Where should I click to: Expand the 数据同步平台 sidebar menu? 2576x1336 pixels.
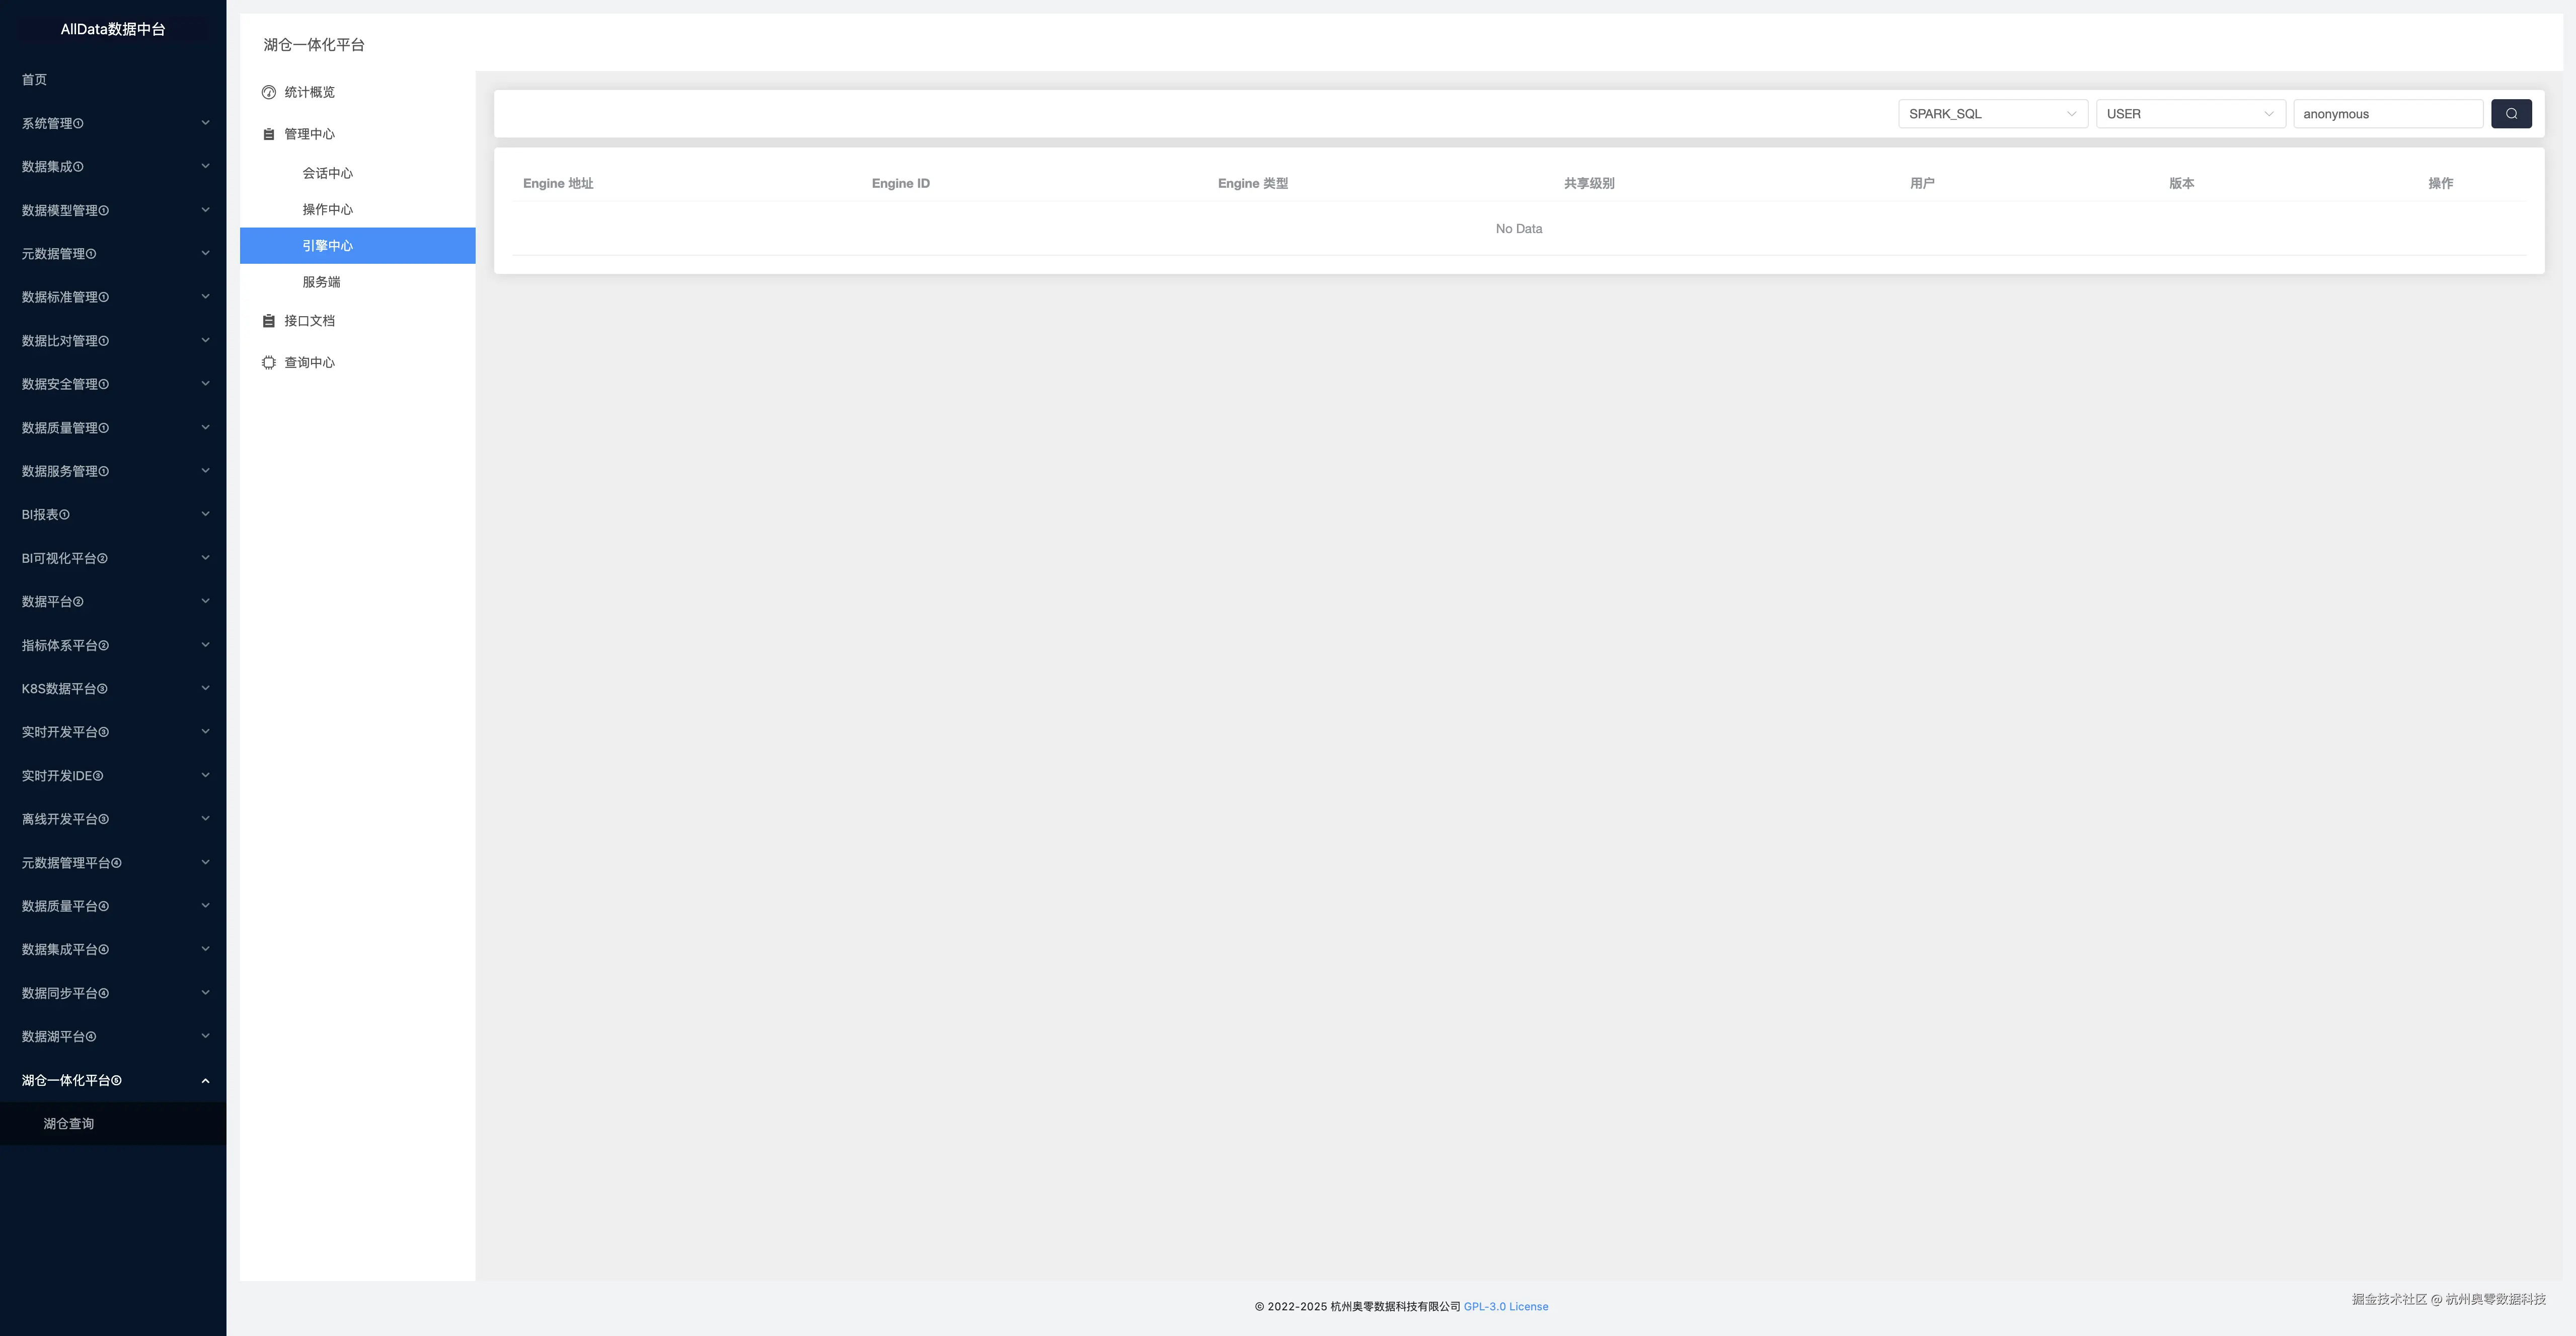(113, 993)
